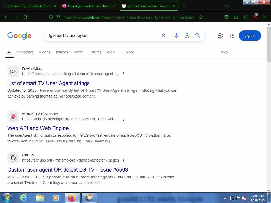The height and width of the screenshot is (203, 271).
Task: Launch Internet Explorer from taskbar
Action: (23, 198)
